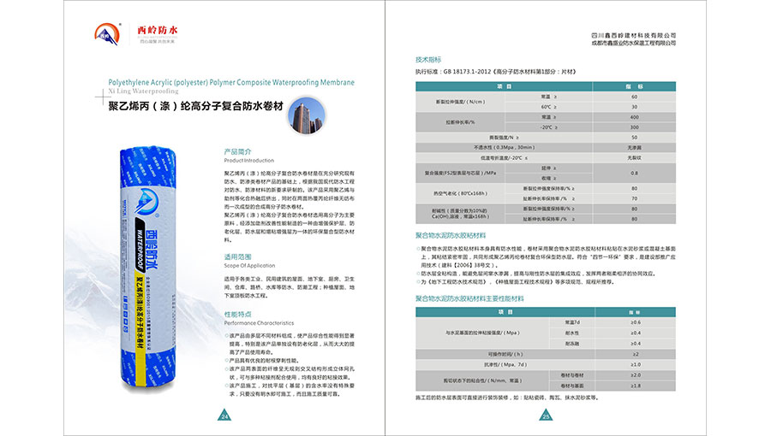The height and width of the screenshot is (436, 771).
Task: Click the page number 24 triangle
Action: pos(224,415)
